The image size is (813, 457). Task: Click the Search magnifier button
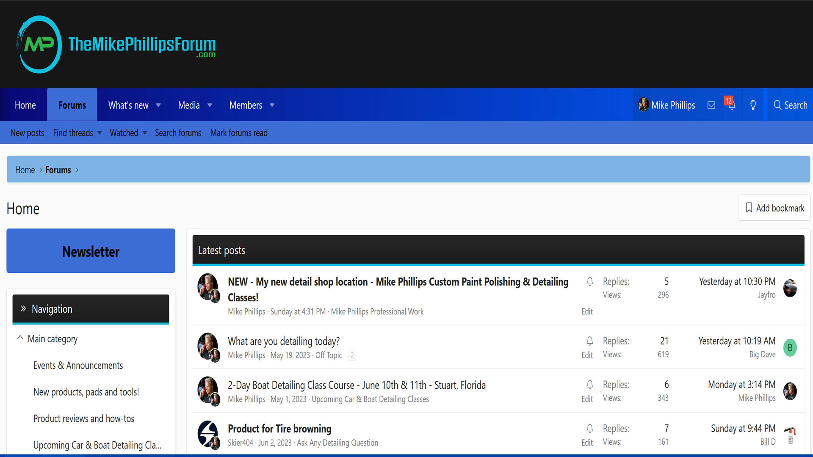point(790,105)
